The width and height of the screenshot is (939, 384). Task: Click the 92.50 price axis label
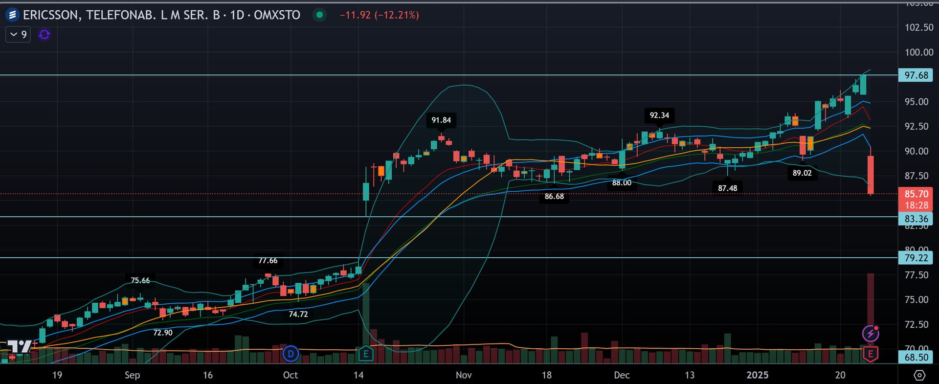pos(917,126)
